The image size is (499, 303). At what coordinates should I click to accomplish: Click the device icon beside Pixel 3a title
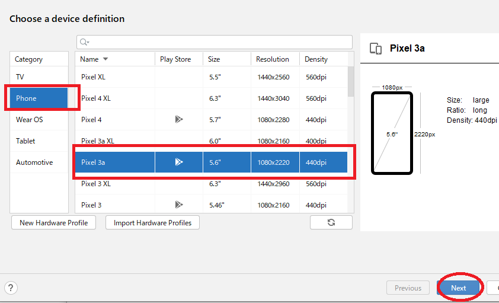pos(376,49)
